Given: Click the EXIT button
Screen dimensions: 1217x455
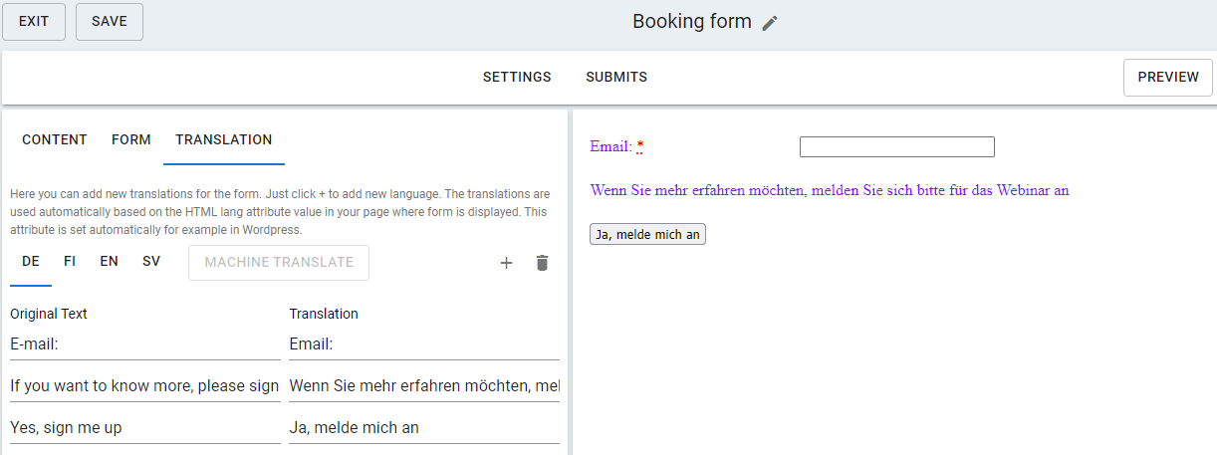Looking at the screenshot, I should pyautogui.click(x=34, y=22).
